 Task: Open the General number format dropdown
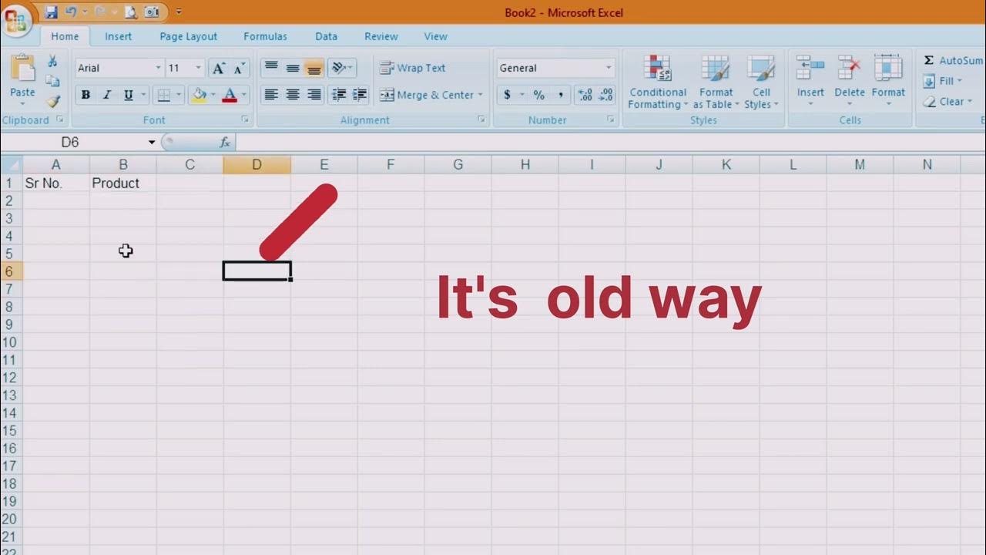609,68
